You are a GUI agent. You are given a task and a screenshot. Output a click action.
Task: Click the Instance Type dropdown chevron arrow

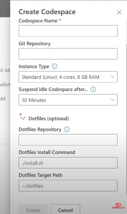(x=112, y=77)
